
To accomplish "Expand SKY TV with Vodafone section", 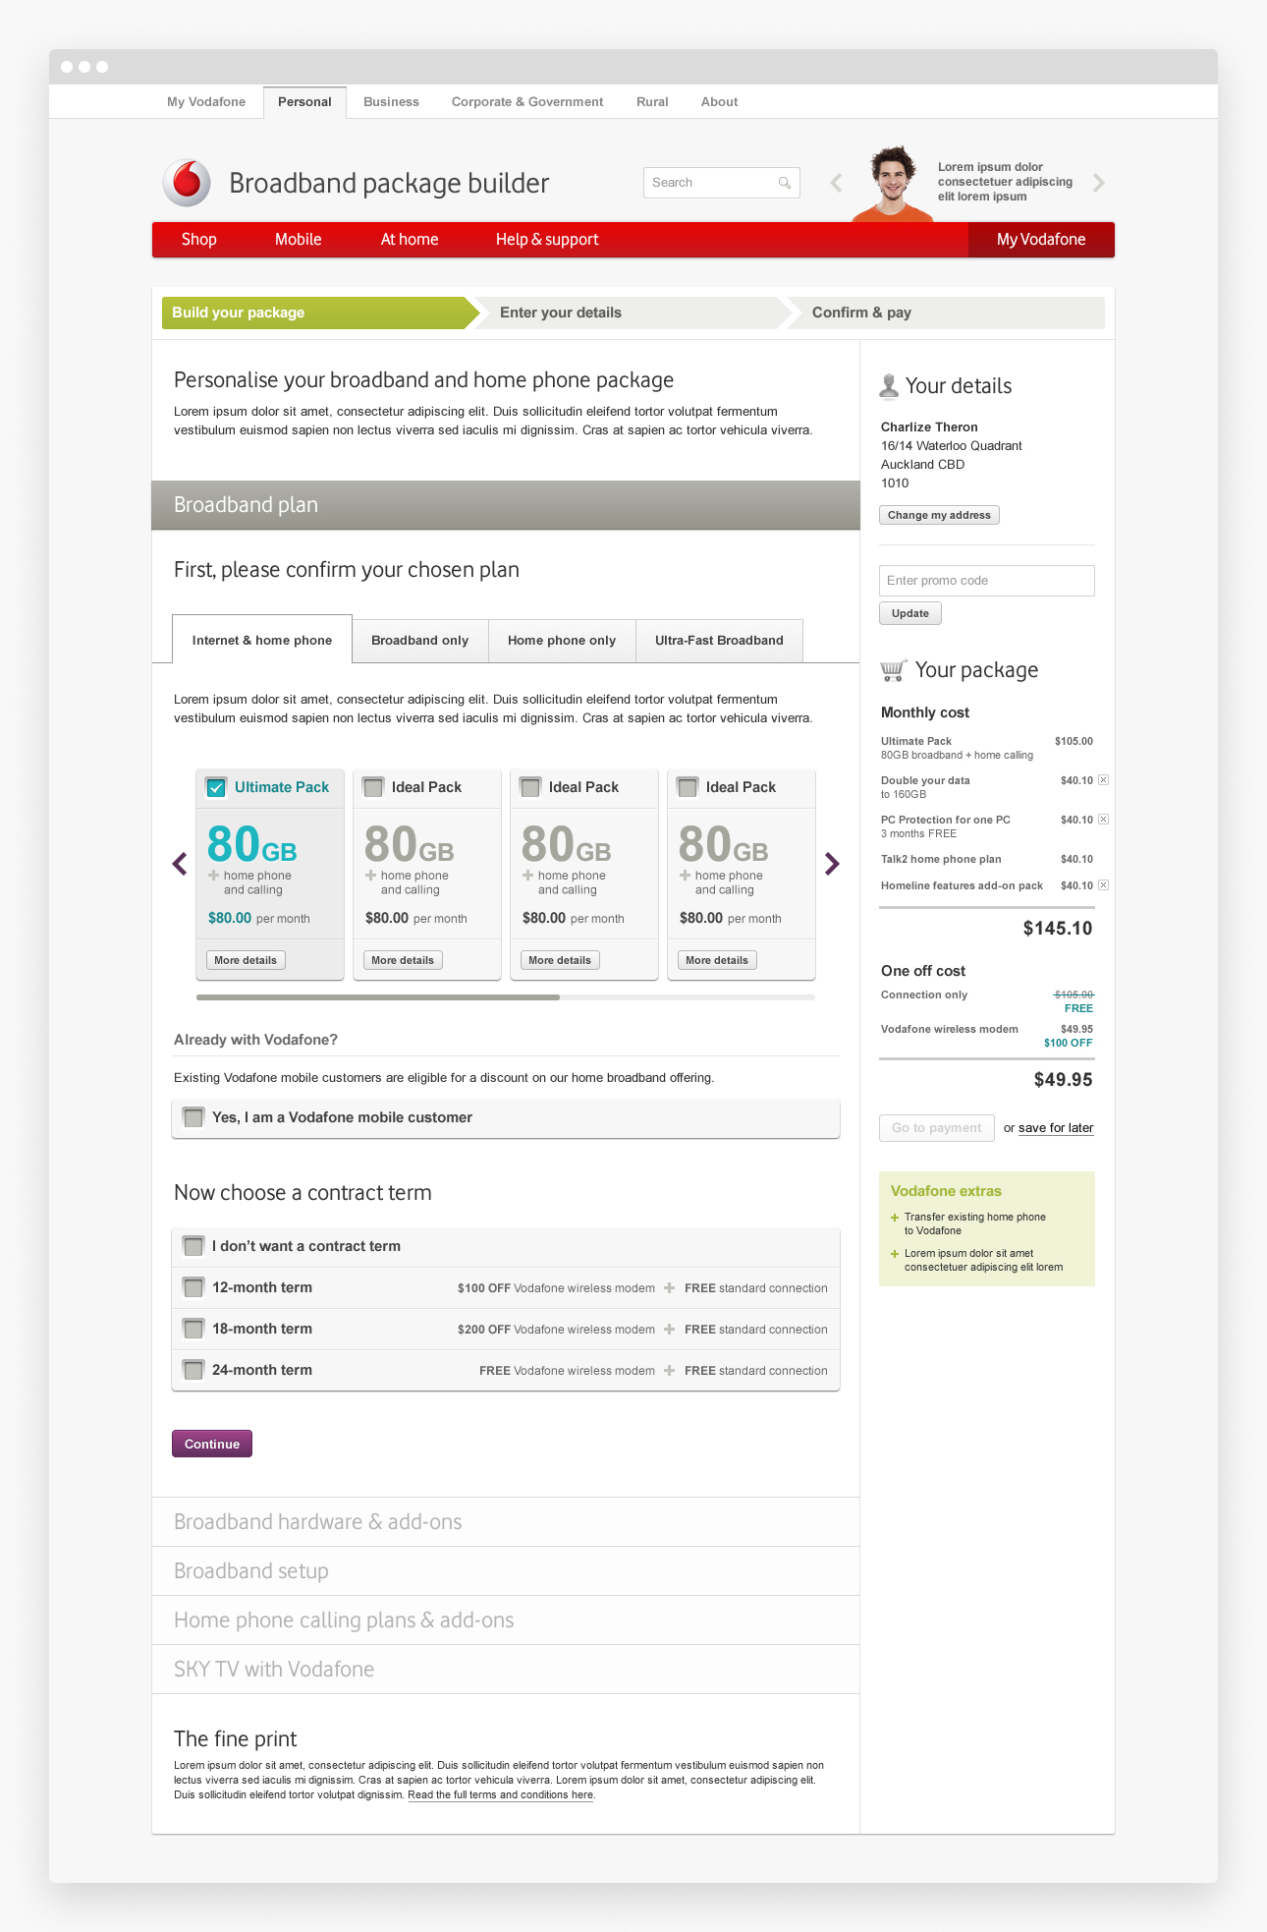I will (274, 1670).
